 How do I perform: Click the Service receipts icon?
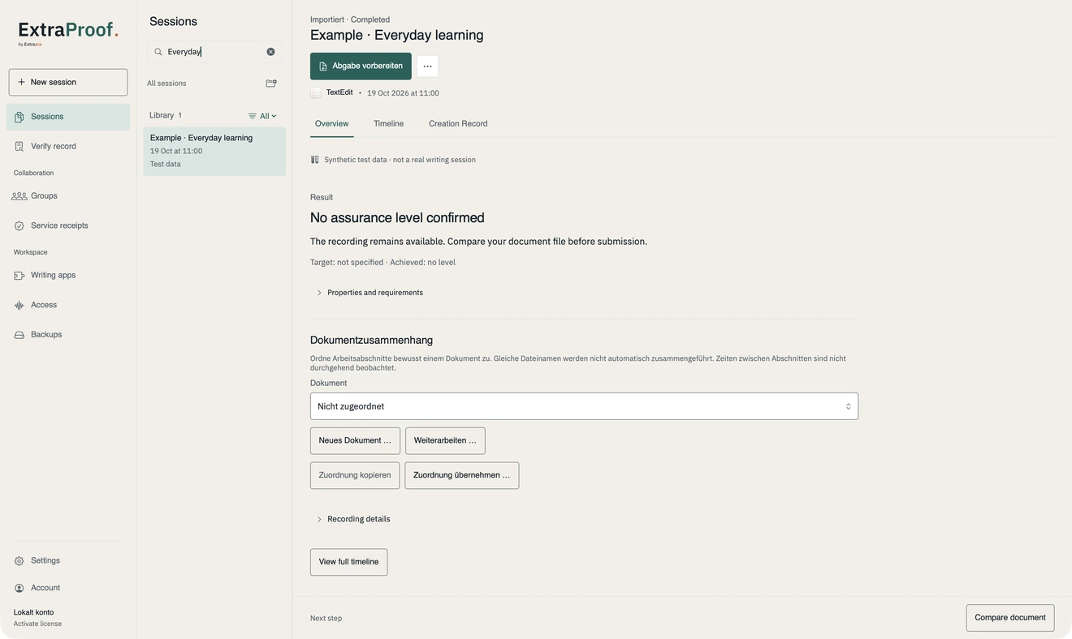pyautogui.click(x=19, y=226)
